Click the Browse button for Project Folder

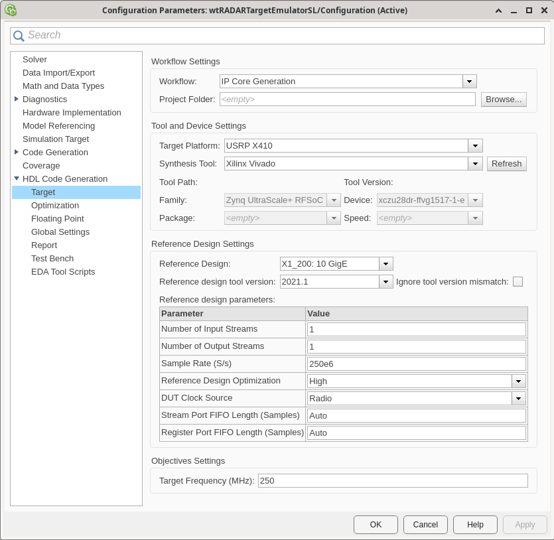504,99
